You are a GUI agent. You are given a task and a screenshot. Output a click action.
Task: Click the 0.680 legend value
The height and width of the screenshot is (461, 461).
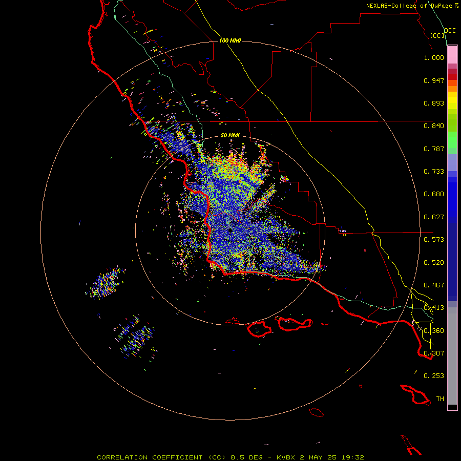tap(434, 194)
